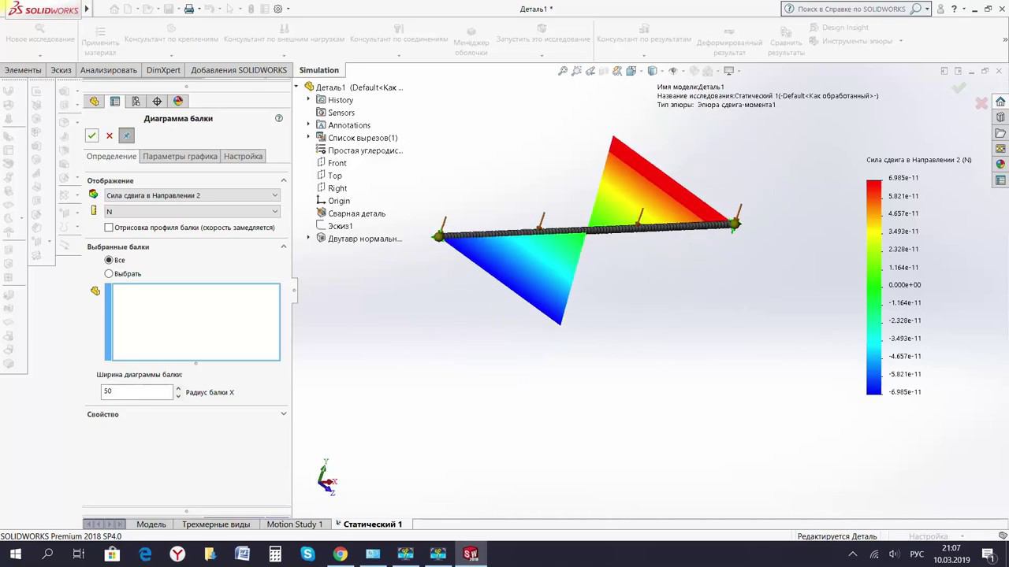Image resolution: width=1009 pixels, height=567 pixels.
Task: Open Google Chrome from the taskbar
Action: (340, 554)
